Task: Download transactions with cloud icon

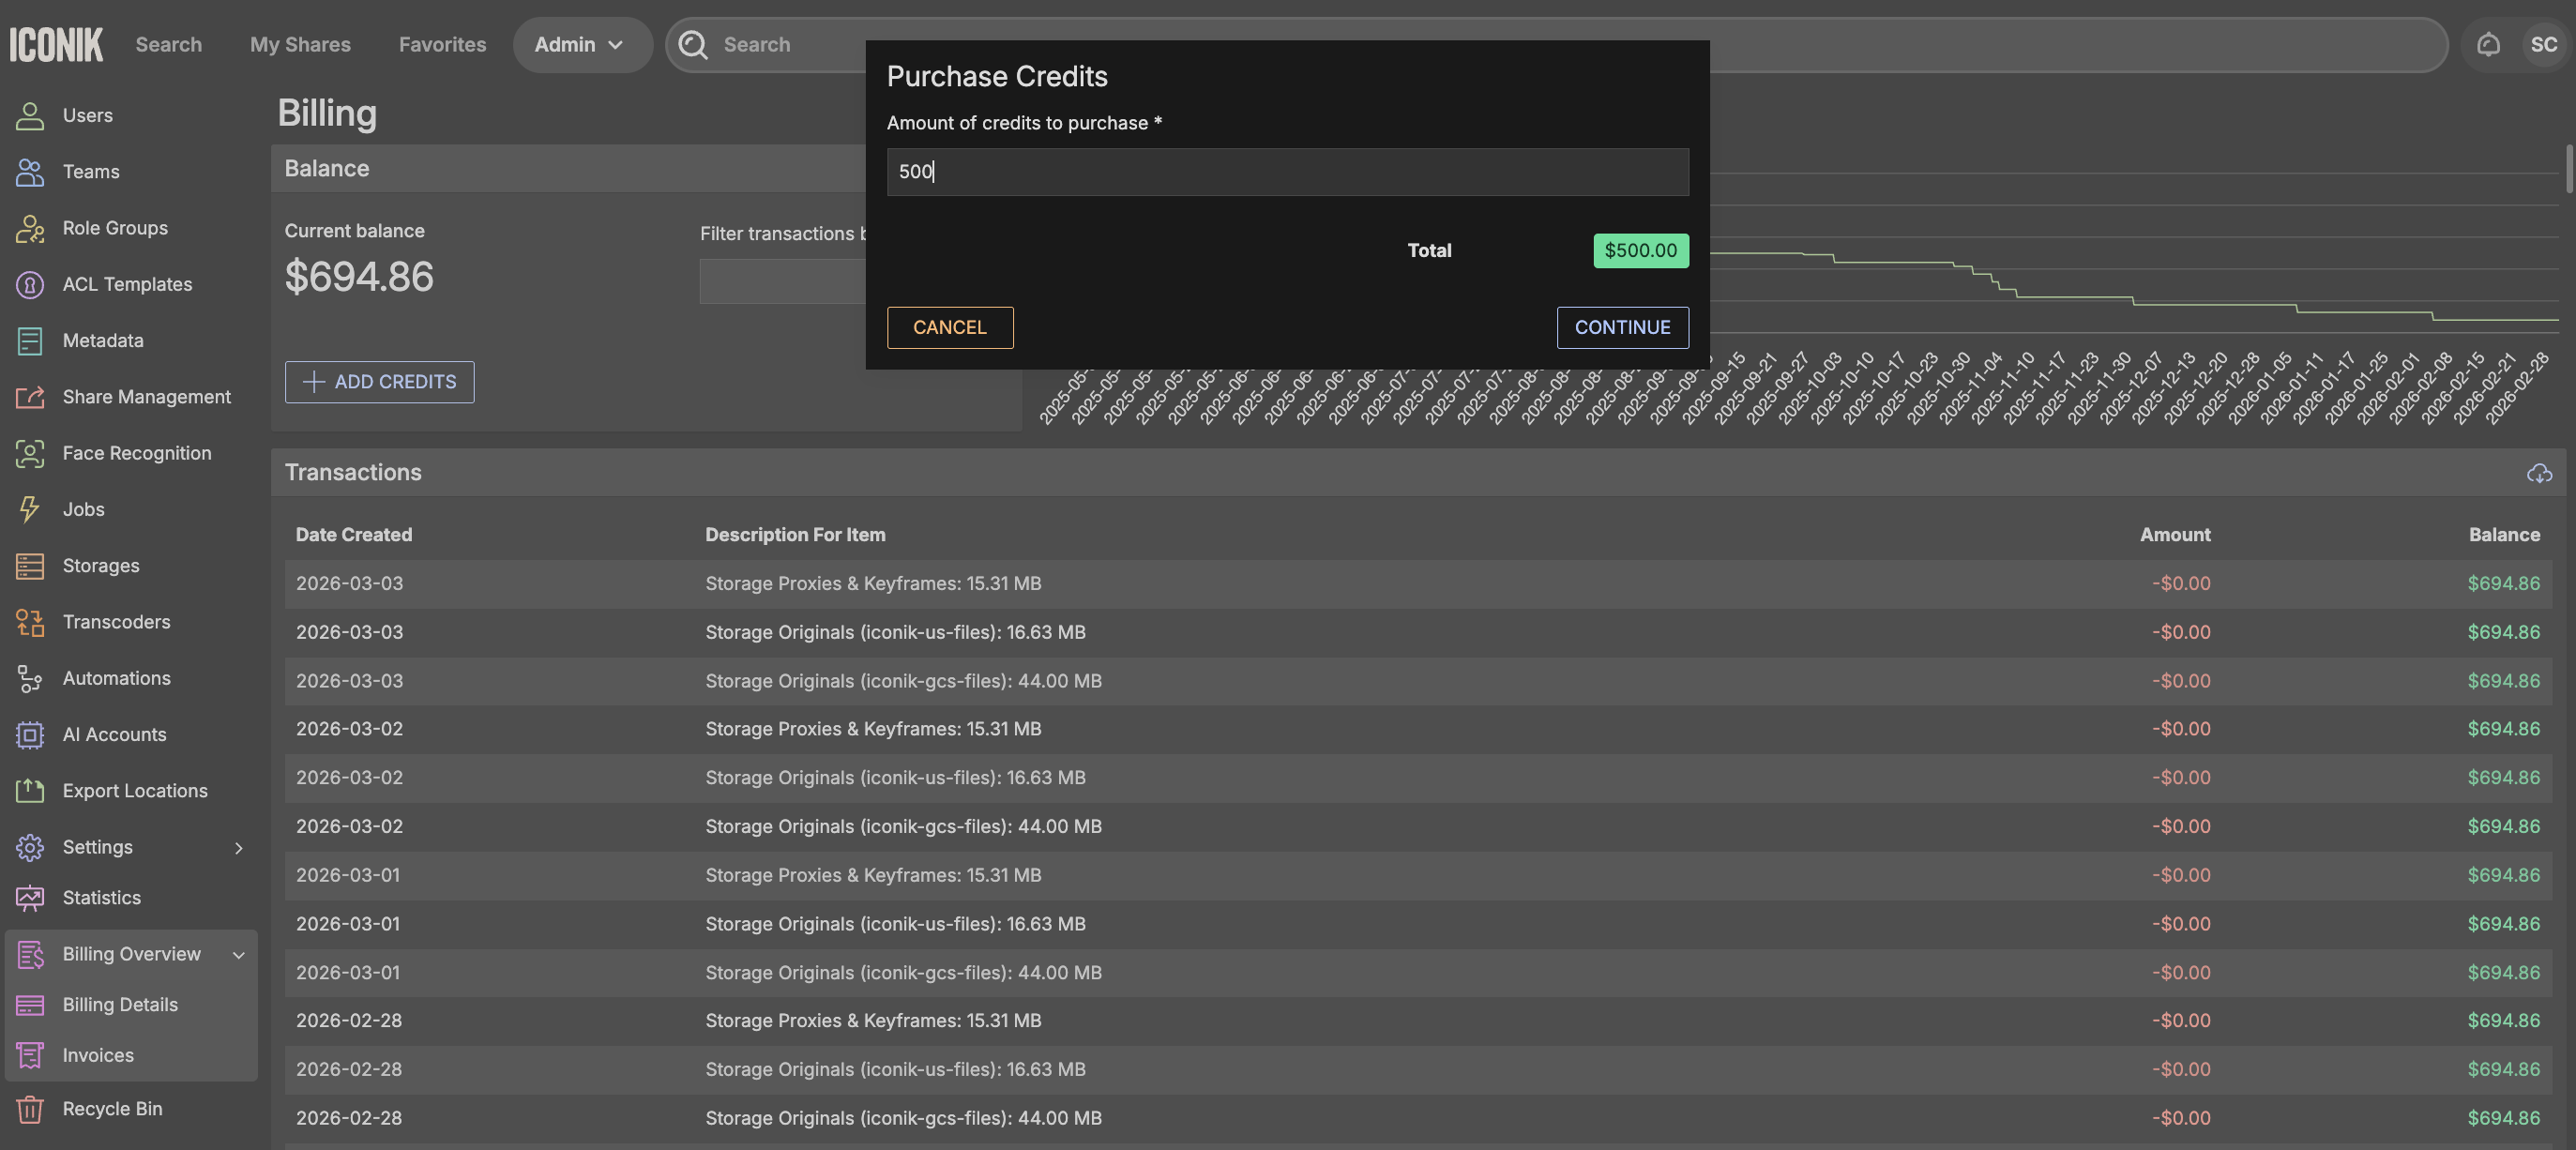Action: tap(2539, 473)
